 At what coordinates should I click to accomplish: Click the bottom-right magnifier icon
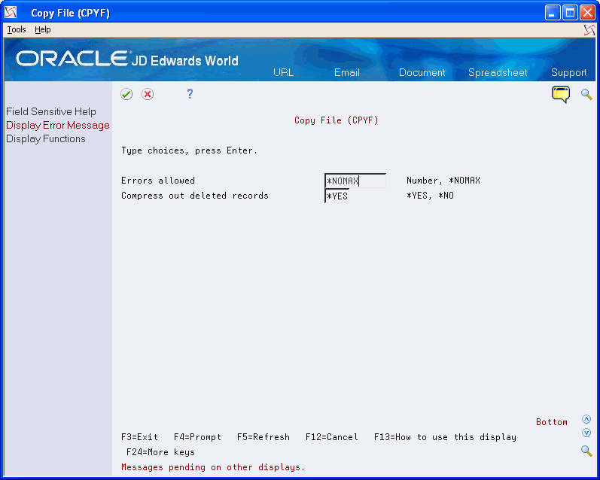tap(586, 451)
